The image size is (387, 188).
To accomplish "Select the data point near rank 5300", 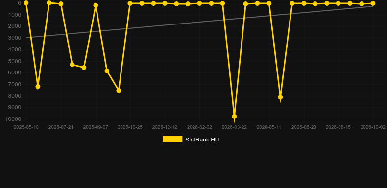I will 73,65.
